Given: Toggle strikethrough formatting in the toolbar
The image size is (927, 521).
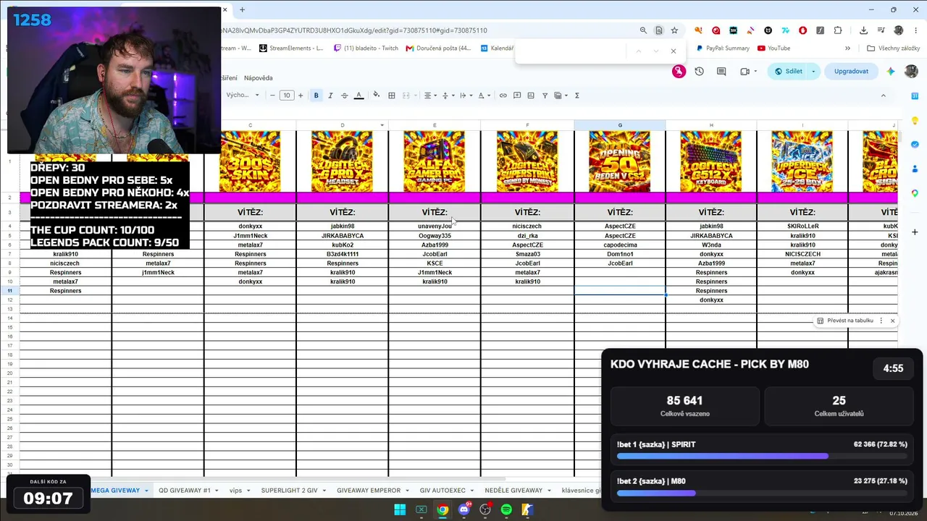Looking at the screenshot, I should tap(344, 96).
